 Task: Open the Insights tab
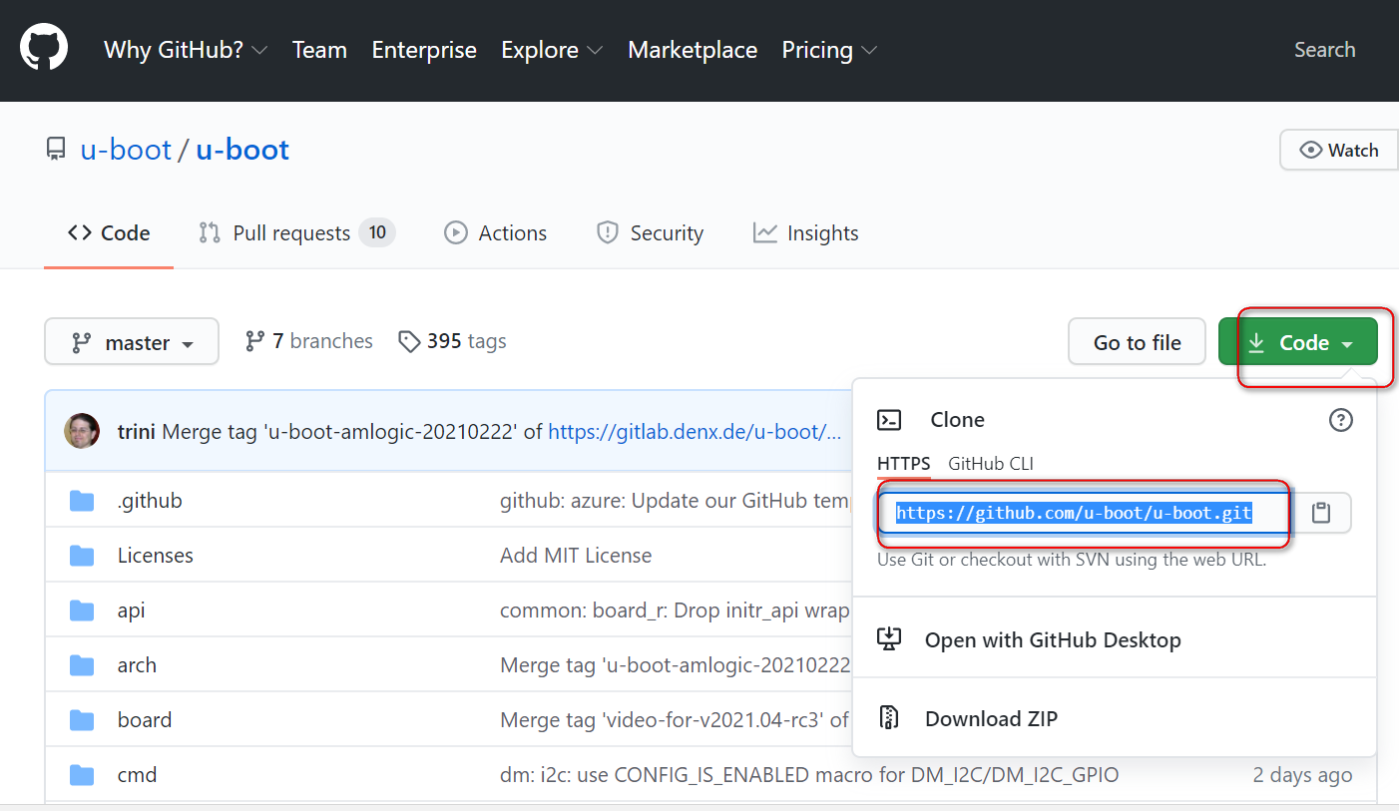coord(806,233)
